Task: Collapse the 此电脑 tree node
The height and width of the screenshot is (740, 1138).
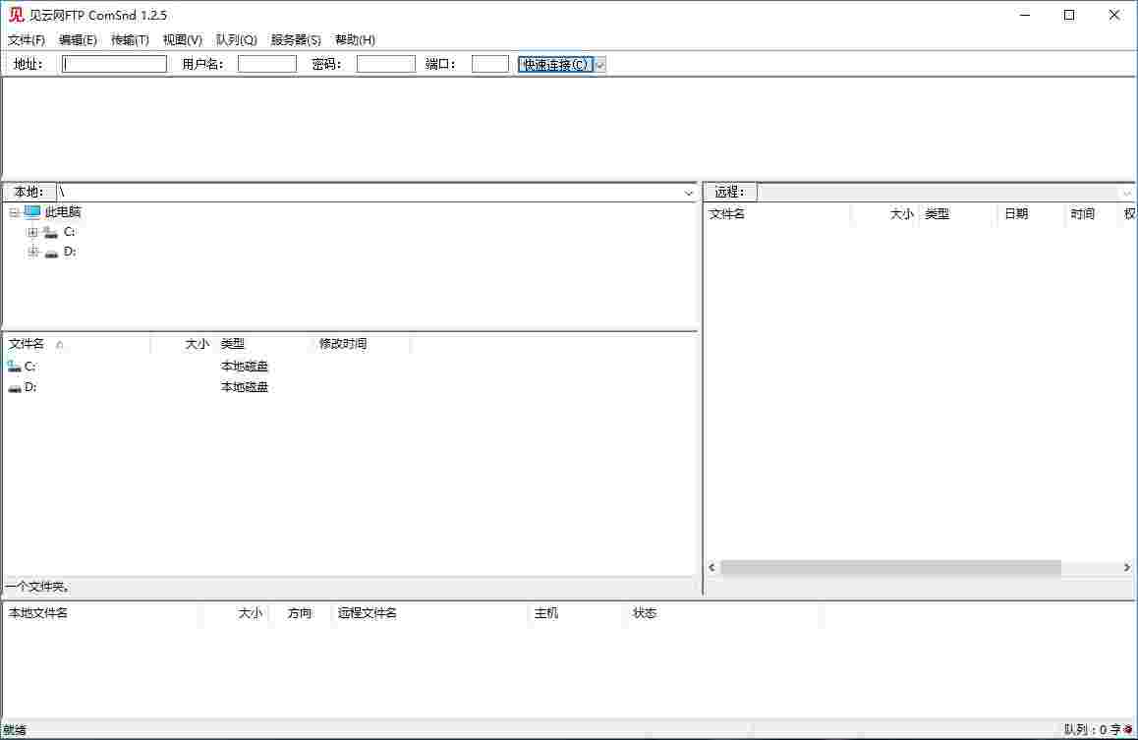Action: (x=14, y=213)
